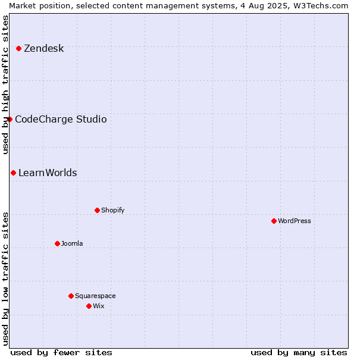Select the WordPress label

coord(295,221)
